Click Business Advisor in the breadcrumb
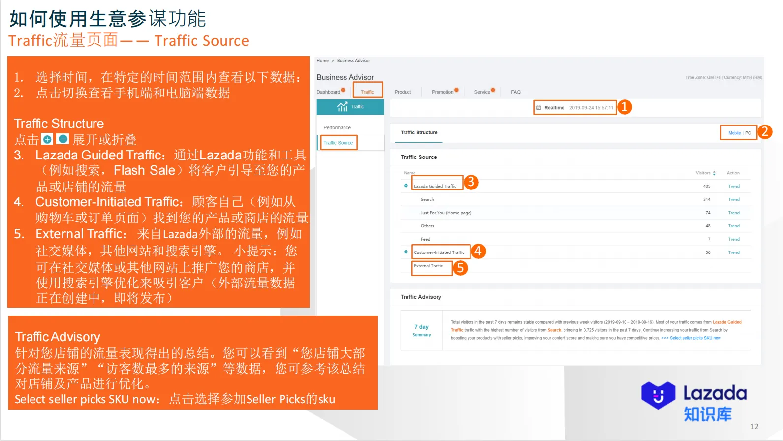 click(x=353, y=61)
